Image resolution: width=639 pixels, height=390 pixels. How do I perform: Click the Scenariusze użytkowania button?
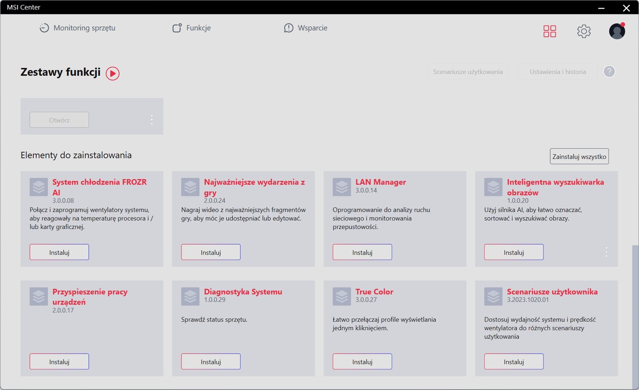[x=468, y=72]
